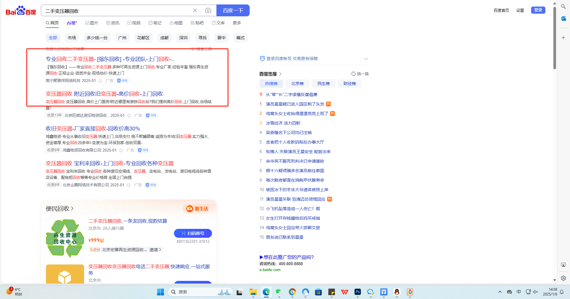The height and width of the screenshot is (299, 570).
Task: Toggle the Chinese input method indicator
Action: [519, 292]
